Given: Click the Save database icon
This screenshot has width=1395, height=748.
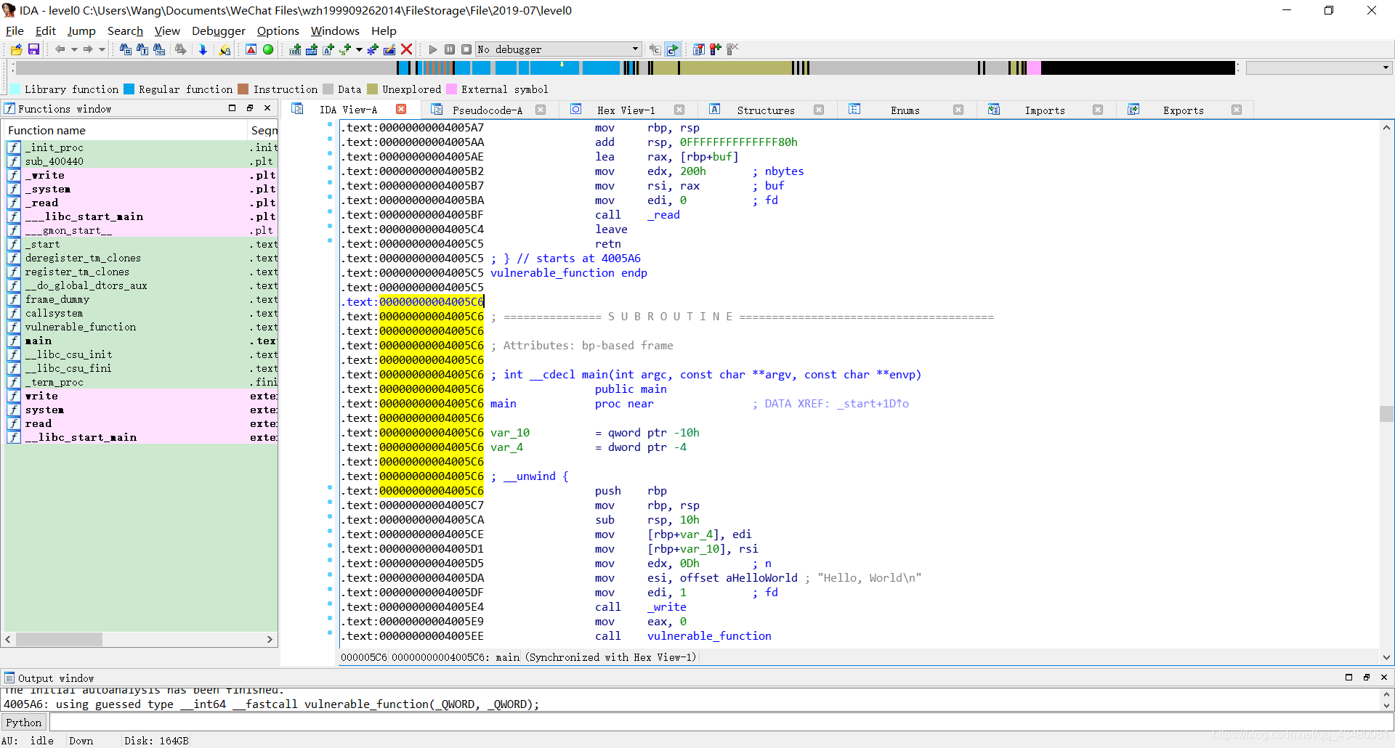Looking at the screenshot, I should (x=33, y=49).
